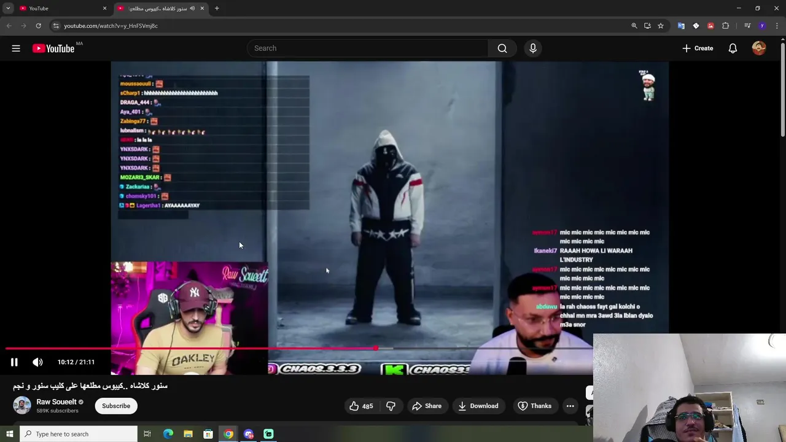Click the '10:12 / 21:11' time display
This screenshot has width=786, height=442.
[76, 362]
